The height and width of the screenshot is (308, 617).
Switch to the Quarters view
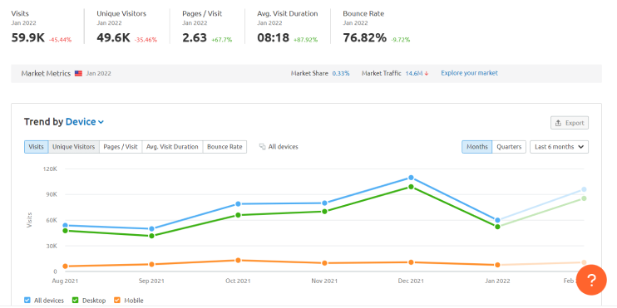509,147
